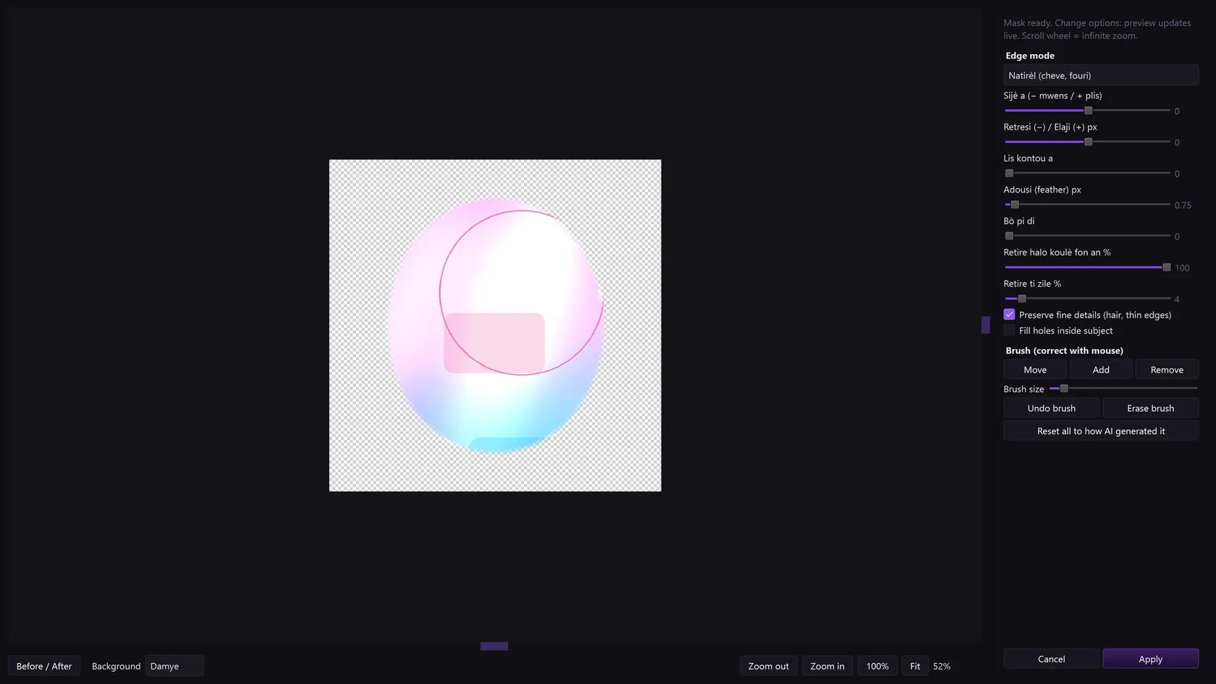Click the 0.75 feather value

click(x=1183, y=206)
